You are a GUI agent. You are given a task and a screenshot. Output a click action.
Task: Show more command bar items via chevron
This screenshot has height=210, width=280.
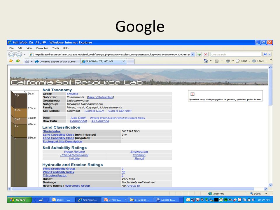(271, 59)
